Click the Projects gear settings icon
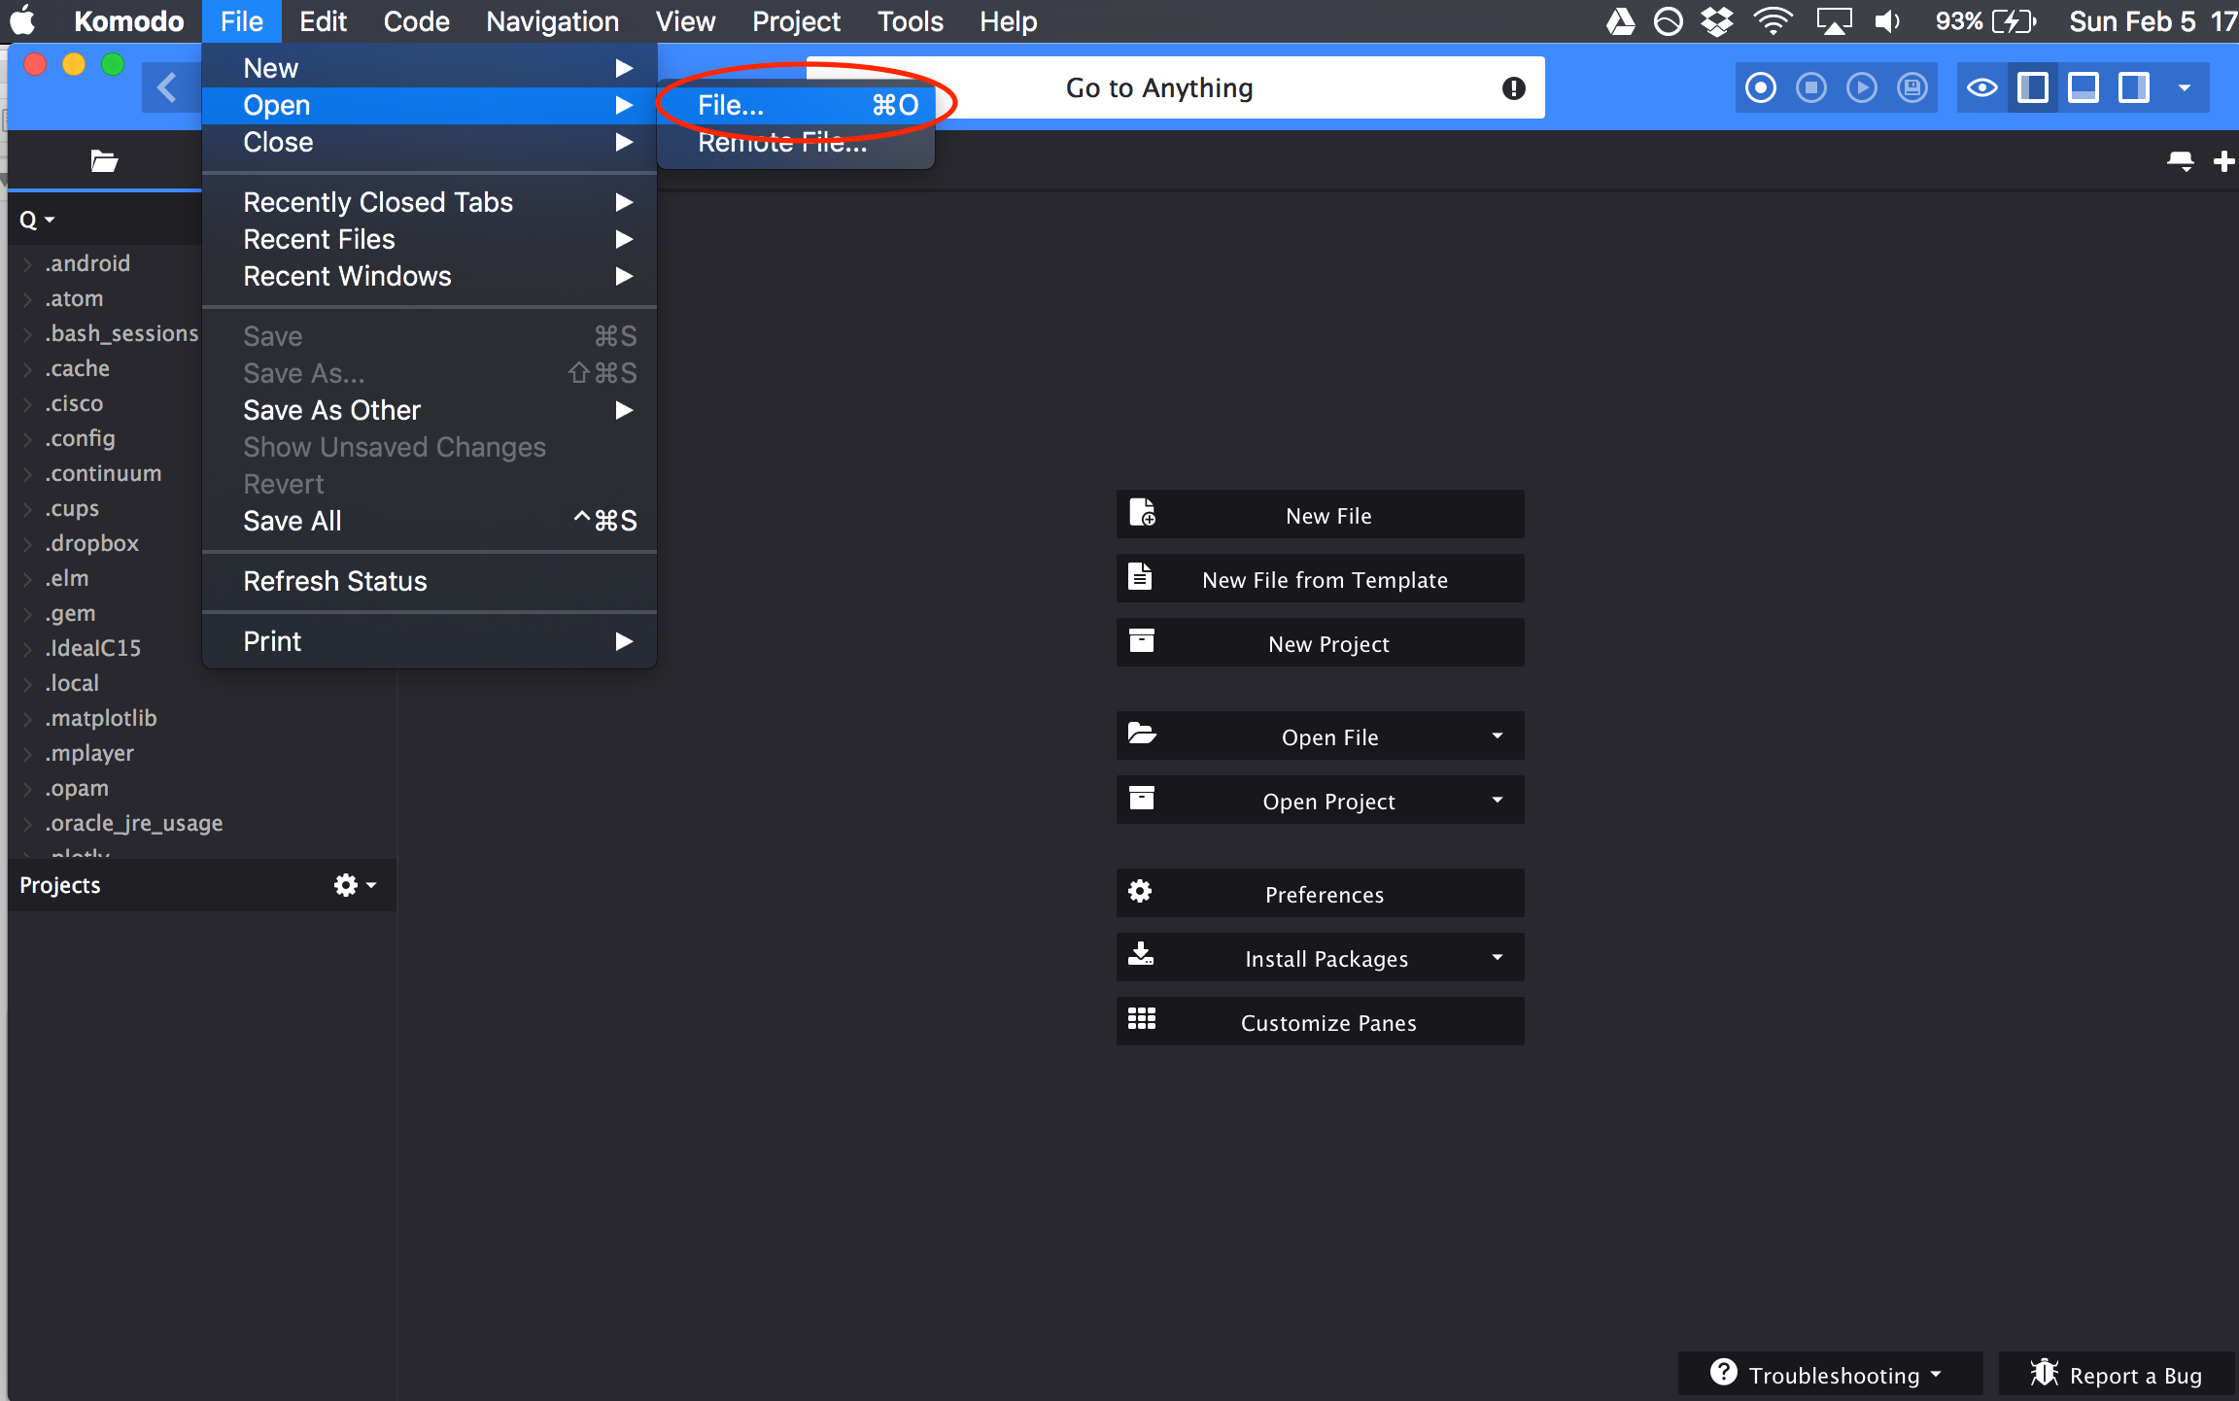Viewport: 2239px width, 1401px height. [x=346, y=885]
